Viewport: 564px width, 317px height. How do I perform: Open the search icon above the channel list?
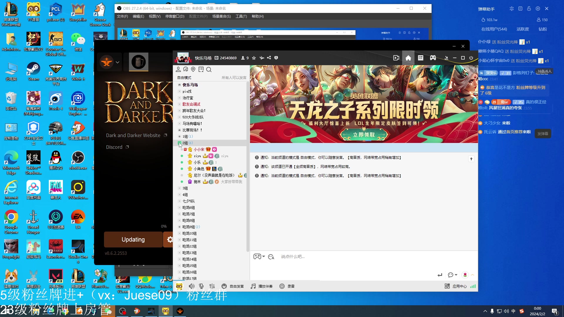click(209, 69)
